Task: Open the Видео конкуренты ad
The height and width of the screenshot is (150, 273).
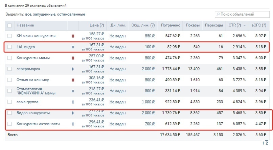Action: click(33, 113)
